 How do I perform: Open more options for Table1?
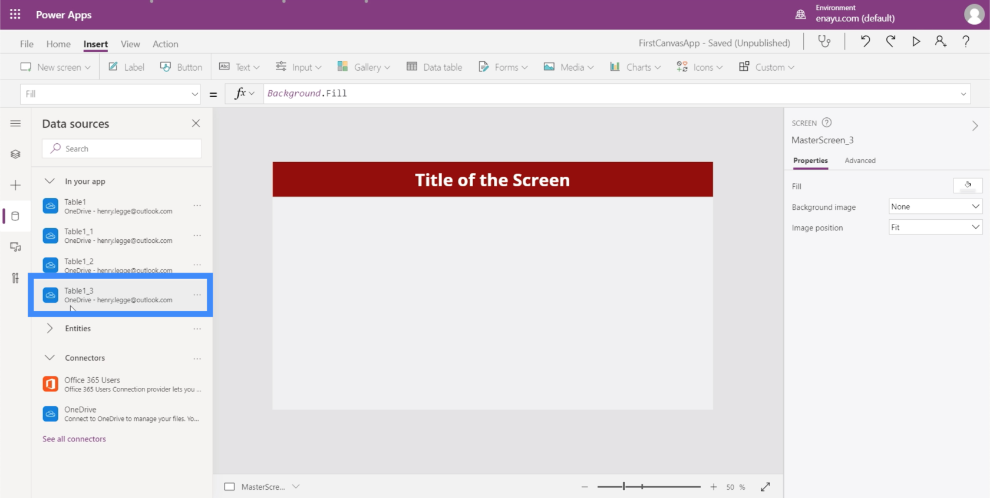(x=197, y=206)
